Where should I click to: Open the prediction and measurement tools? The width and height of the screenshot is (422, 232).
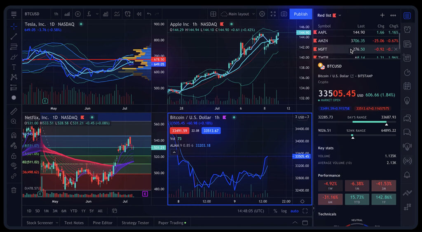click(x=14, y=87)
